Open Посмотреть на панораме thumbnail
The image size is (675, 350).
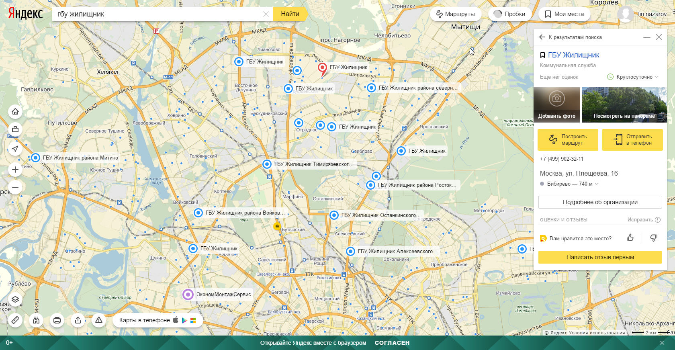pos(624,104)
